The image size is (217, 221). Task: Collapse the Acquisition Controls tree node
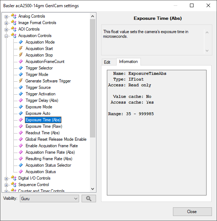tap(6, 36)
